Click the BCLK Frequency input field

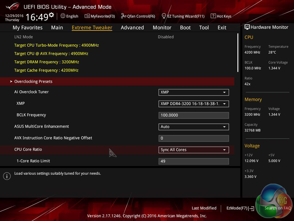tap(194, 115)
